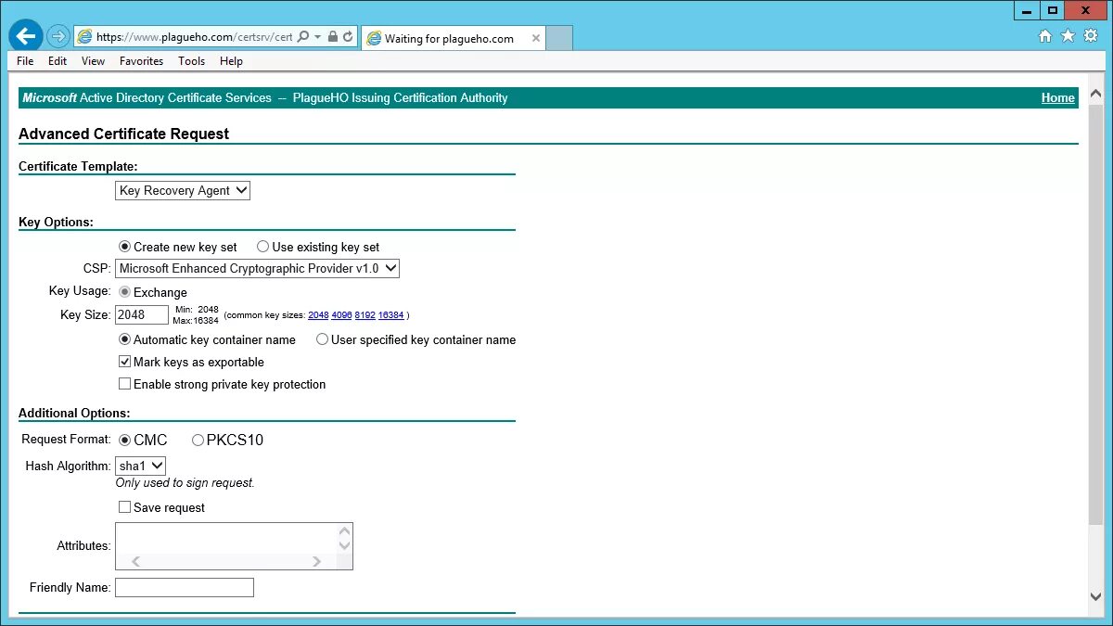Screen dimensions: 1113x626
Task: Click the Friendly Name input field
Action: click(x=185, y=587)
